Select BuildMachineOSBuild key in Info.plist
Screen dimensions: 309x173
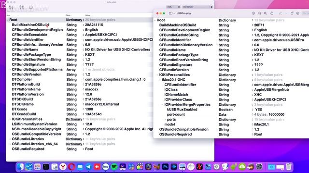click(30, 25)
